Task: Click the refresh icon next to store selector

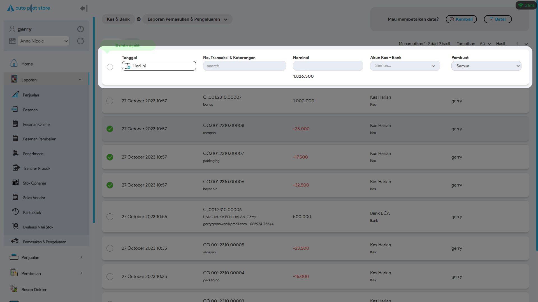Action: coord(80,41)
